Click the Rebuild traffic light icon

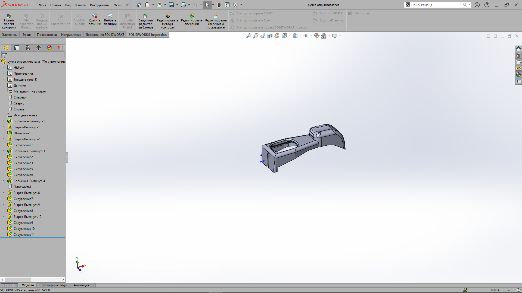[x=219, y=5]
